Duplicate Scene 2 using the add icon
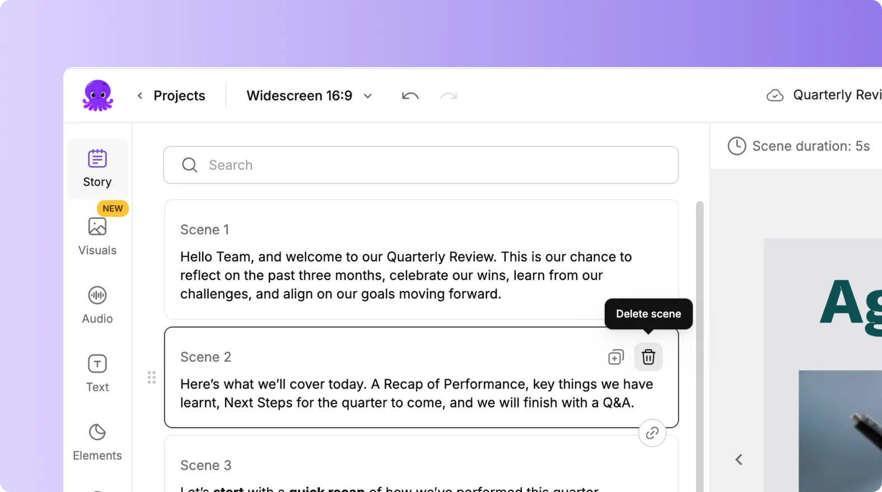 pyautogui.click(x=615, y=357)
